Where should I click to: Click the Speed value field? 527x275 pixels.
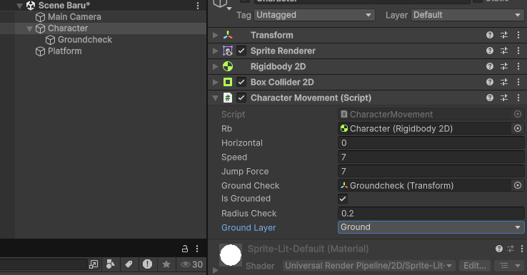coord(431,157)
